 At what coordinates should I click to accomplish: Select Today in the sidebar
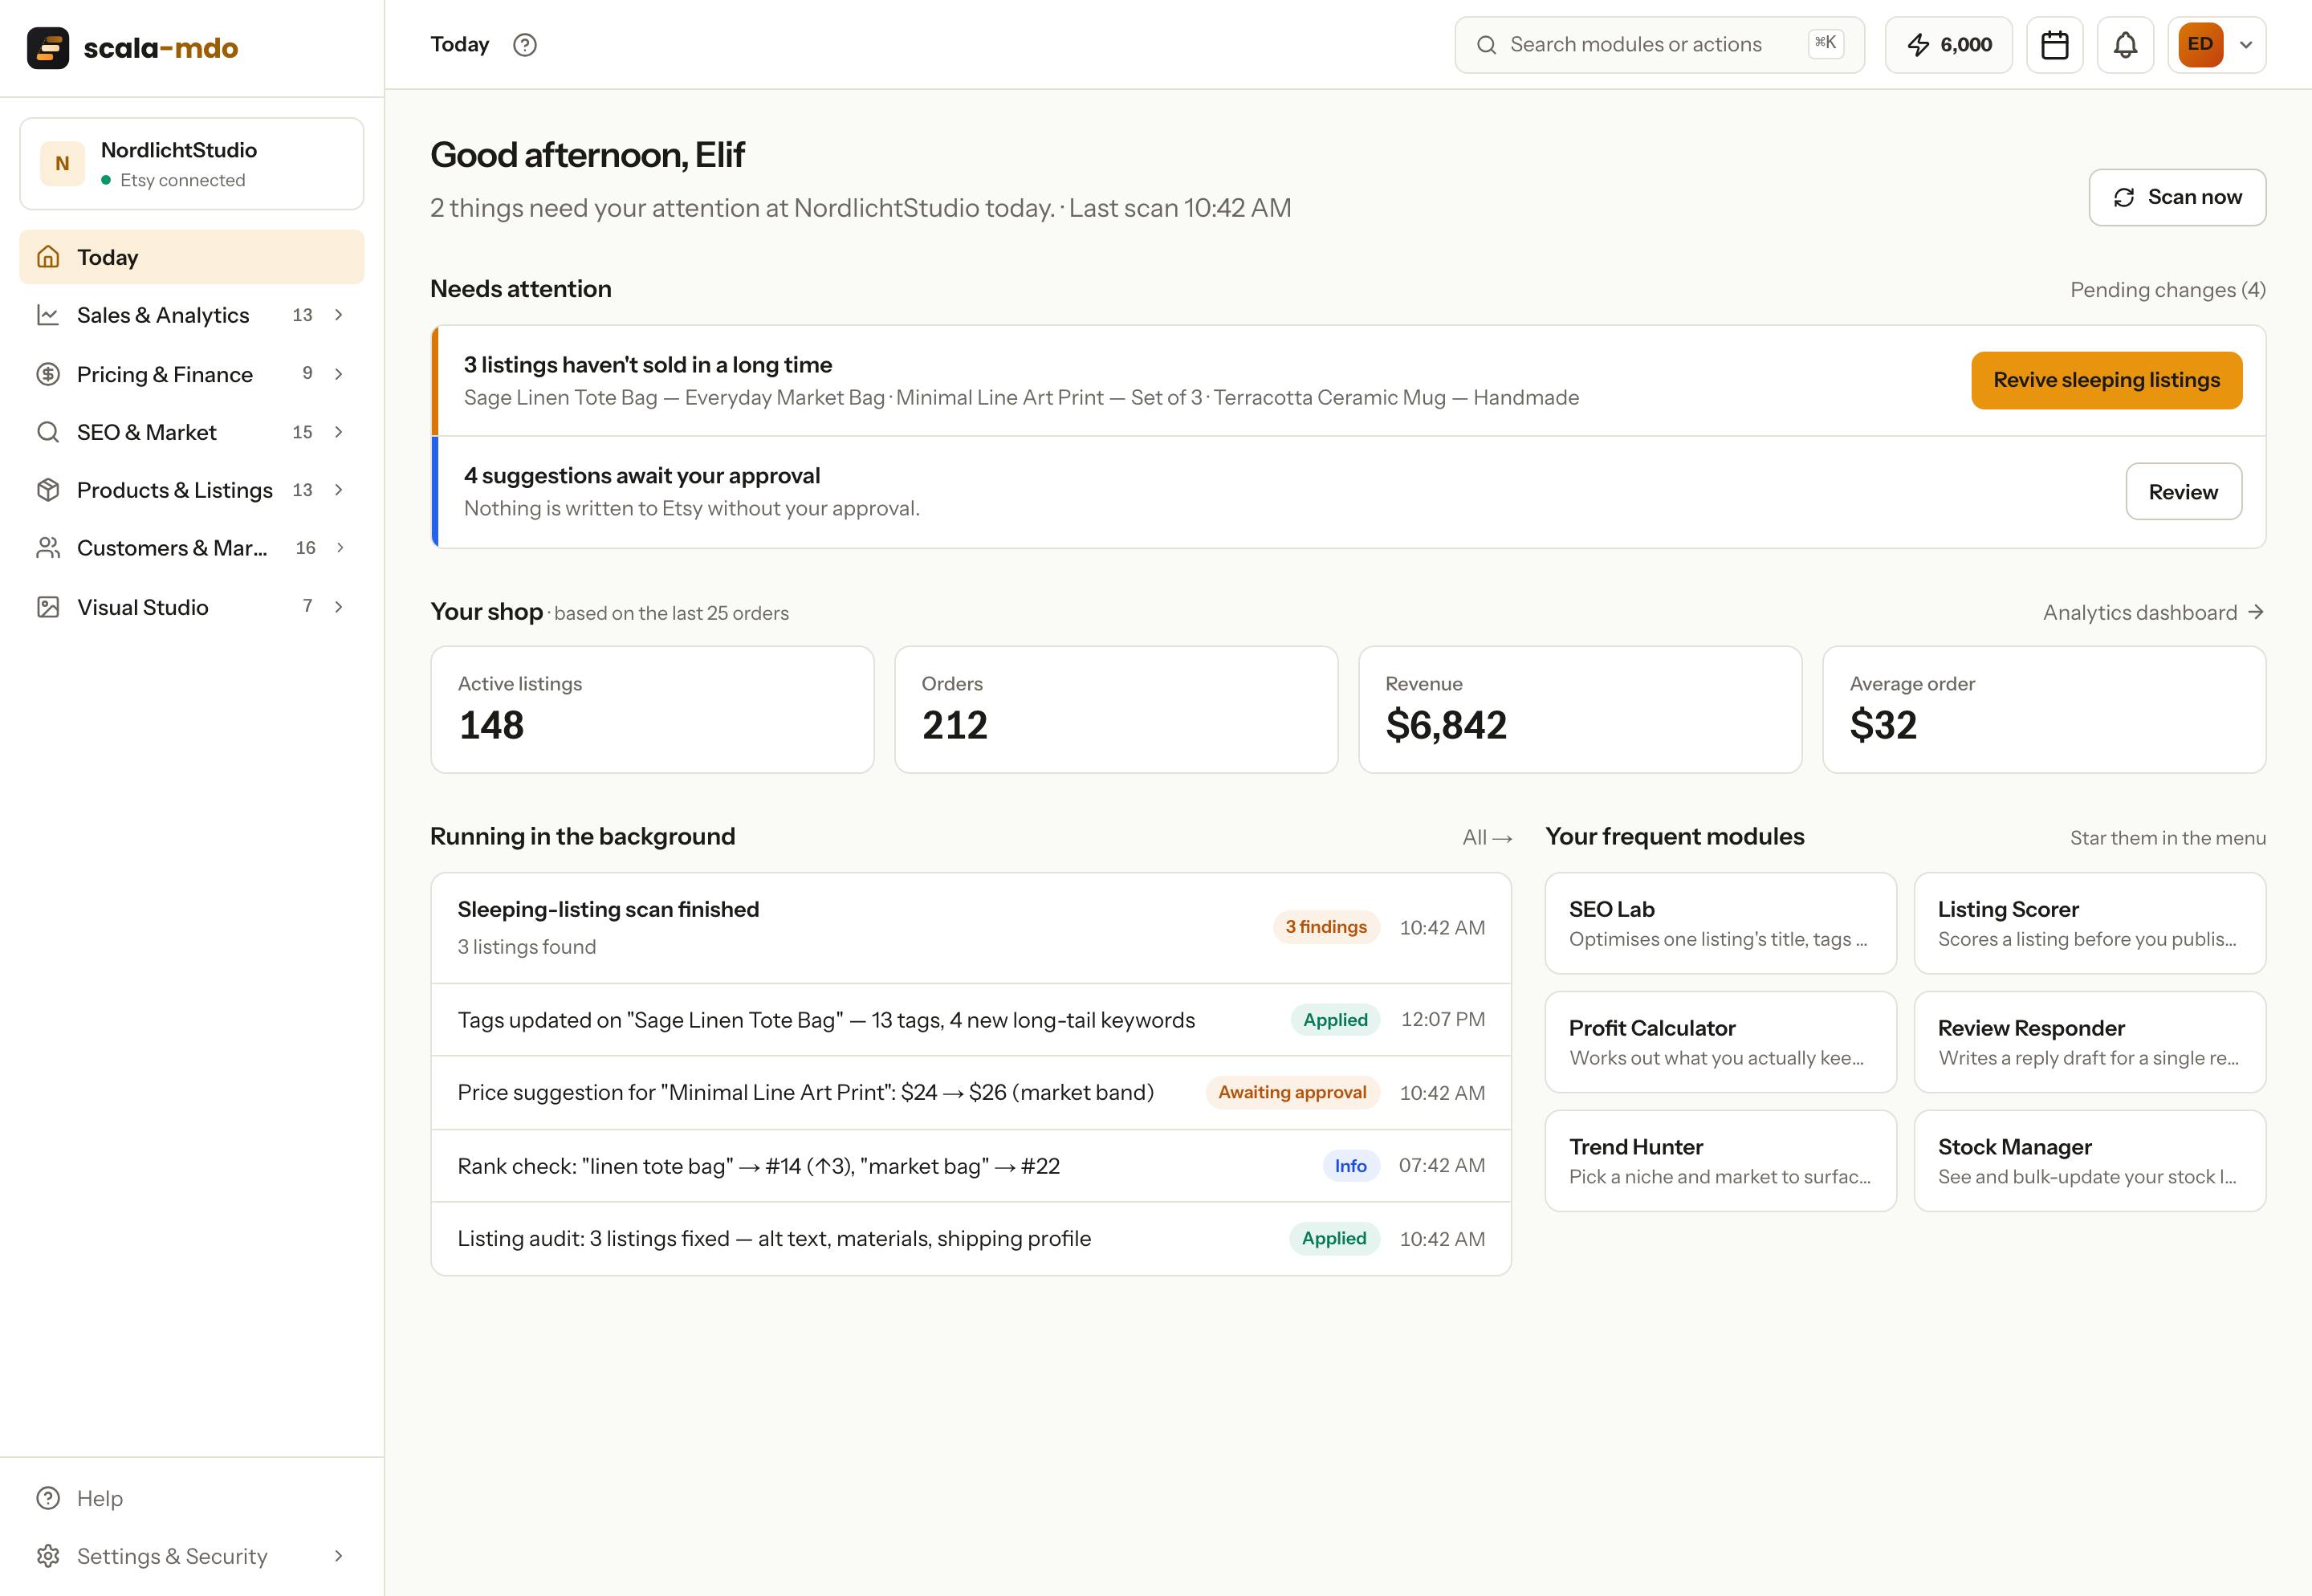pos(192,257)
